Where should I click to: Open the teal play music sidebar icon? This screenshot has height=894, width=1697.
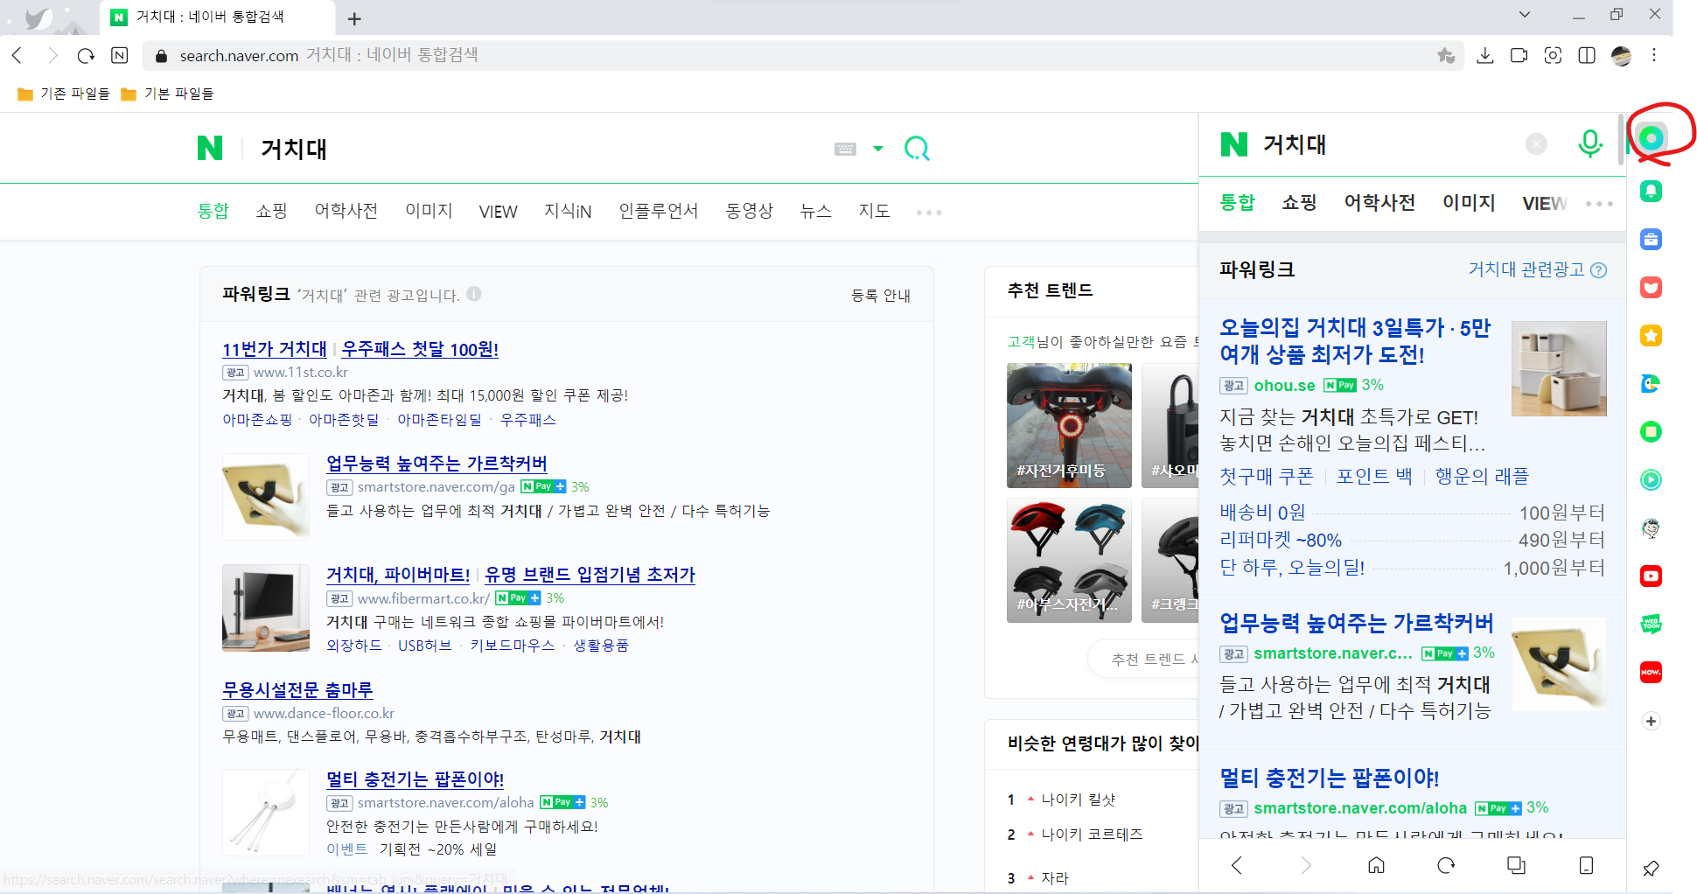[1651, 479]
